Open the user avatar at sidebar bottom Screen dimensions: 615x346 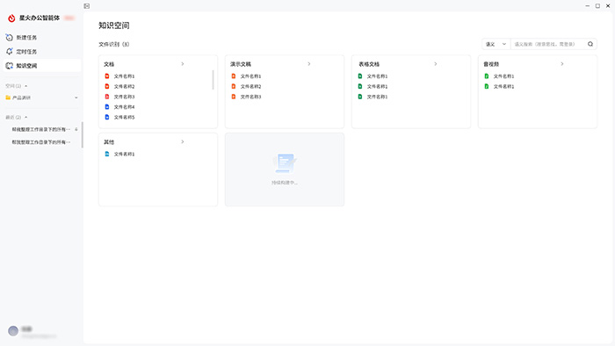[13, 331]
